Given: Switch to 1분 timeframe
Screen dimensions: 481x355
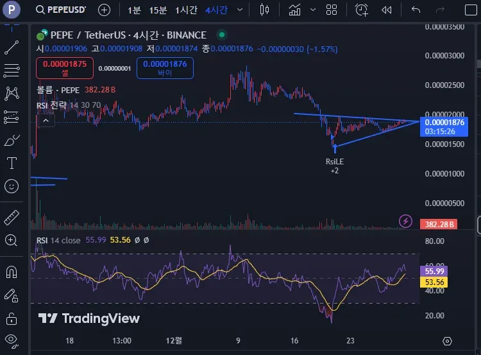Looking at the screenshot, I should (134, 10).
